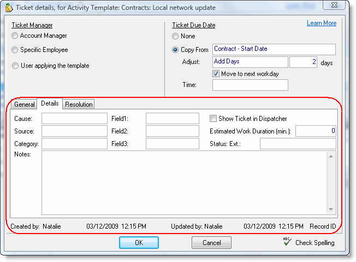
Task: Open the Resolution tab
Action: [x=79, y=104]
